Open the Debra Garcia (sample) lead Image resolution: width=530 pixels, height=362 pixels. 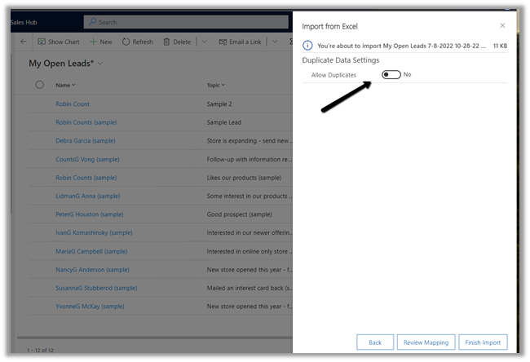click(x=86, y=140)
